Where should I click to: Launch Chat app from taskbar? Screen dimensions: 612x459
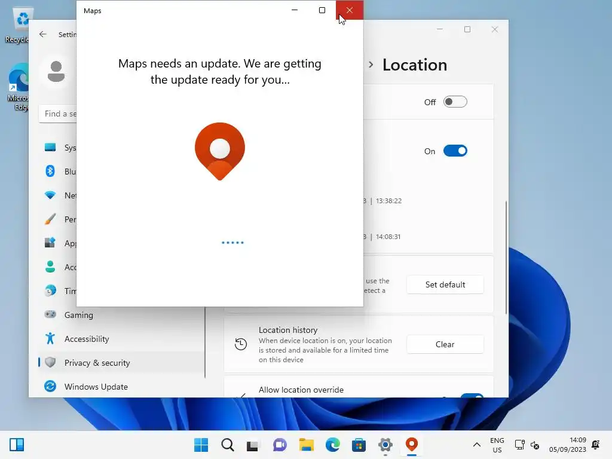coord(280,445)
